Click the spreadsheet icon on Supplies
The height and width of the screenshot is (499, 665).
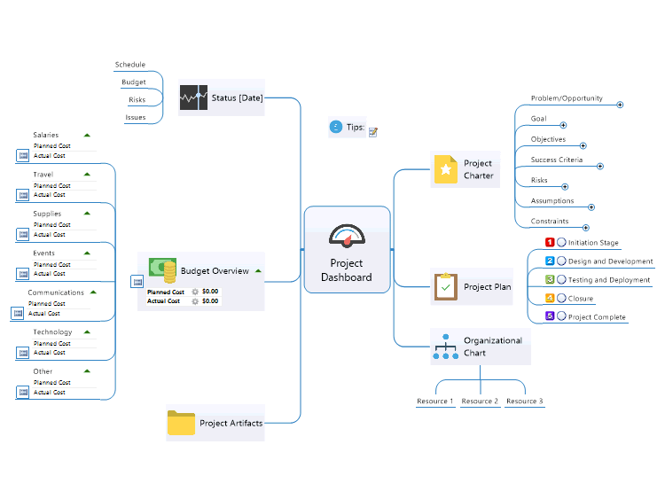23,234
